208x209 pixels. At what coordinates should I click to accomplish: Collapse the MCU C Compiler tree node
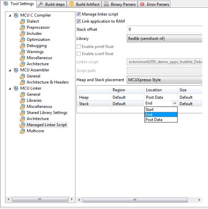coord(10,15)
